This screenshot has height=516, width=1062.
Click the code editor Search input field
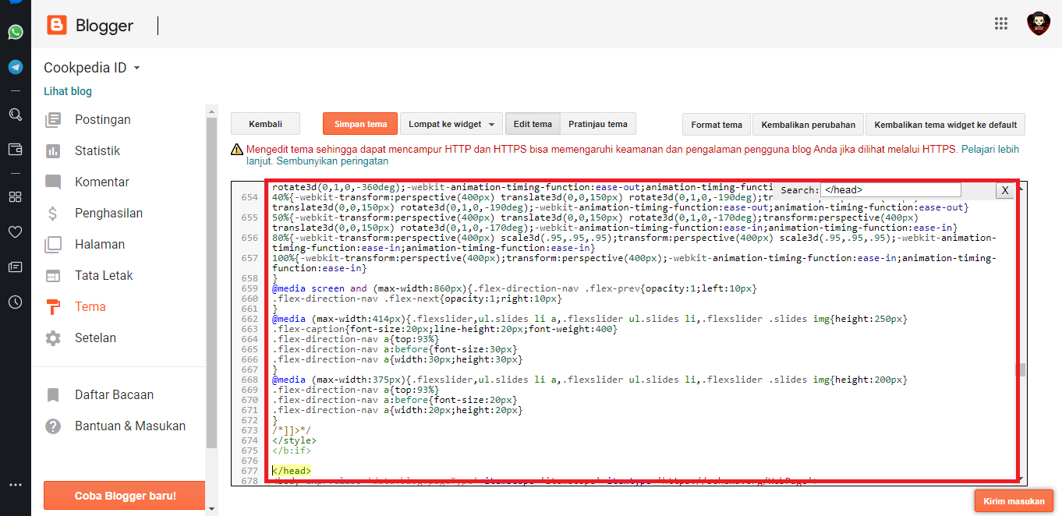[890, 189]
